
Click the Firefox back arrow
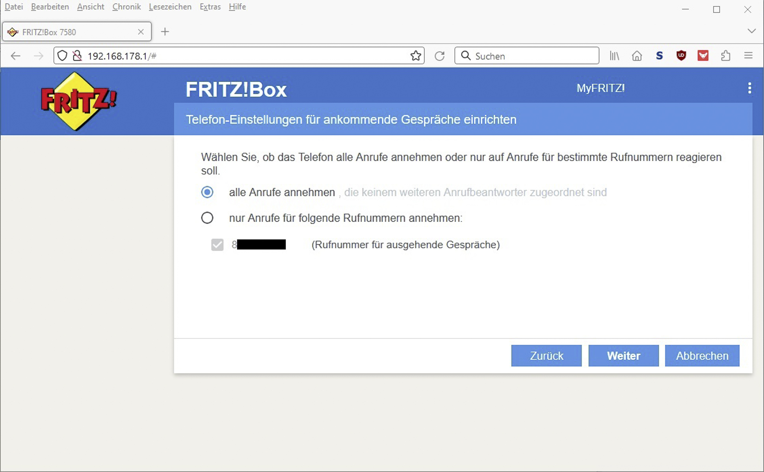[x=15, y=56]
